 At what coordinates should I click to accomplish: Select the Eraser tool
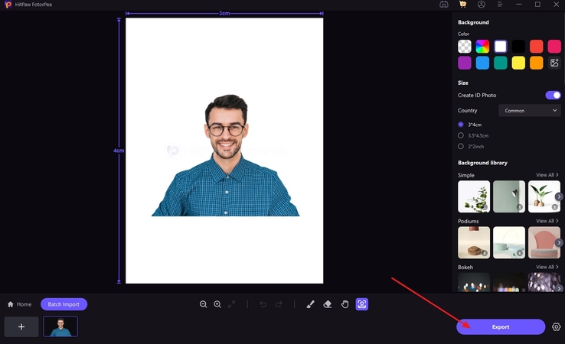[327, 304]
